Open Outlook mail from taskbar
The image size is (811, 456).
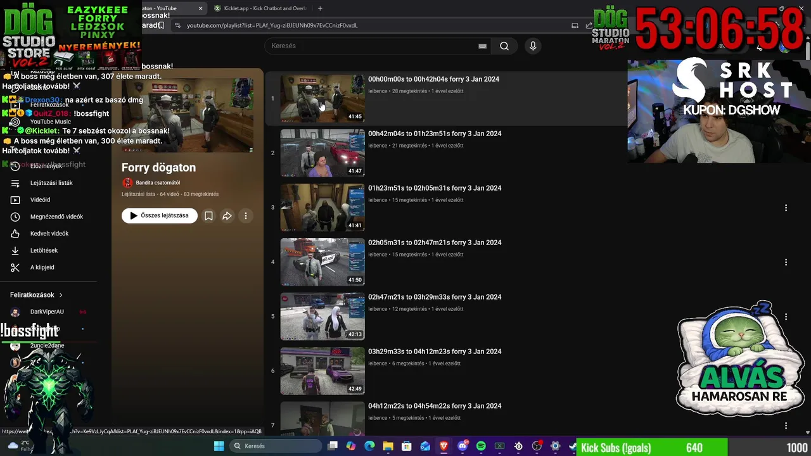425,446
